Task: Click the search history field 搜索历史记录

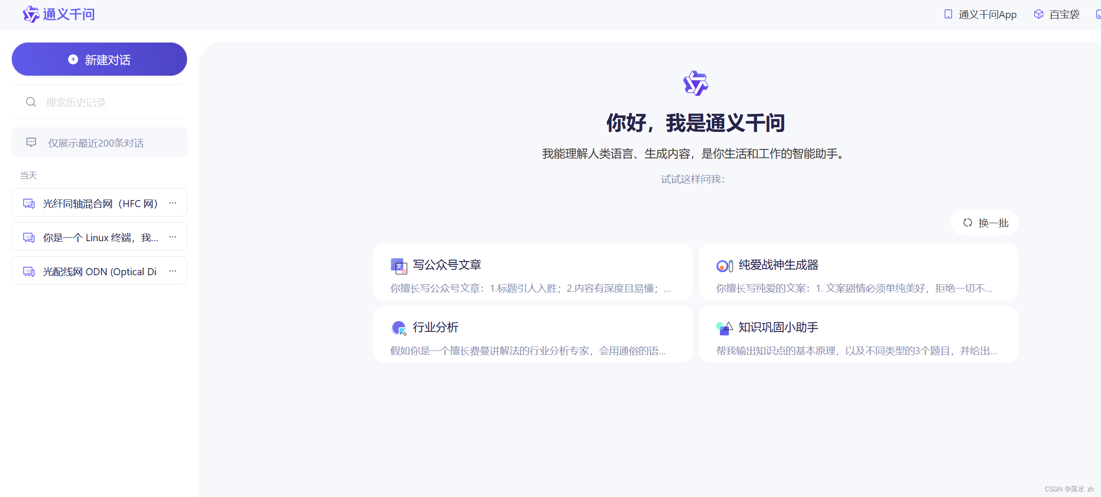Action: (97, 102)
